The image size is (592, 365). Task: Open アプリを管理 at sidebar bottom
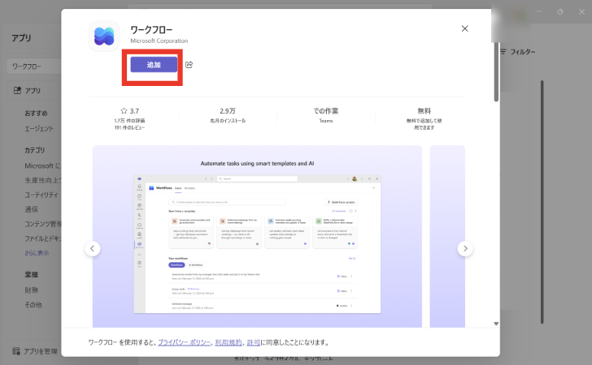35,351
